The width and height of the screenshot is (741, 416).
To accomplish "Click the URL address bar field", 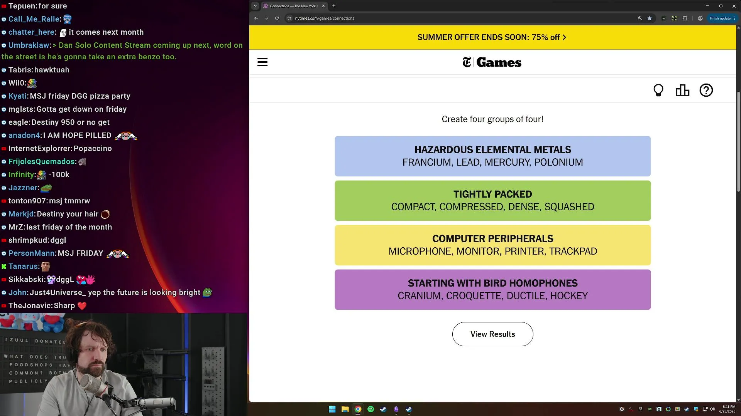I will [463, 18].
